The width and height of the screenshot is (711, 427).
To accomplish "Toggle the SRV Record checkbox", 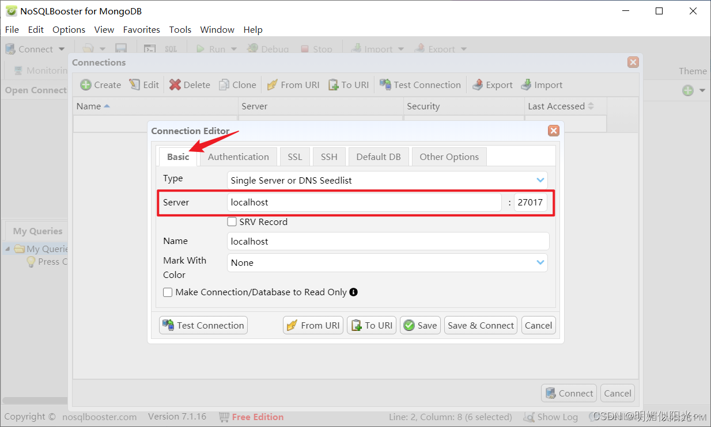I will coord(232,222).
